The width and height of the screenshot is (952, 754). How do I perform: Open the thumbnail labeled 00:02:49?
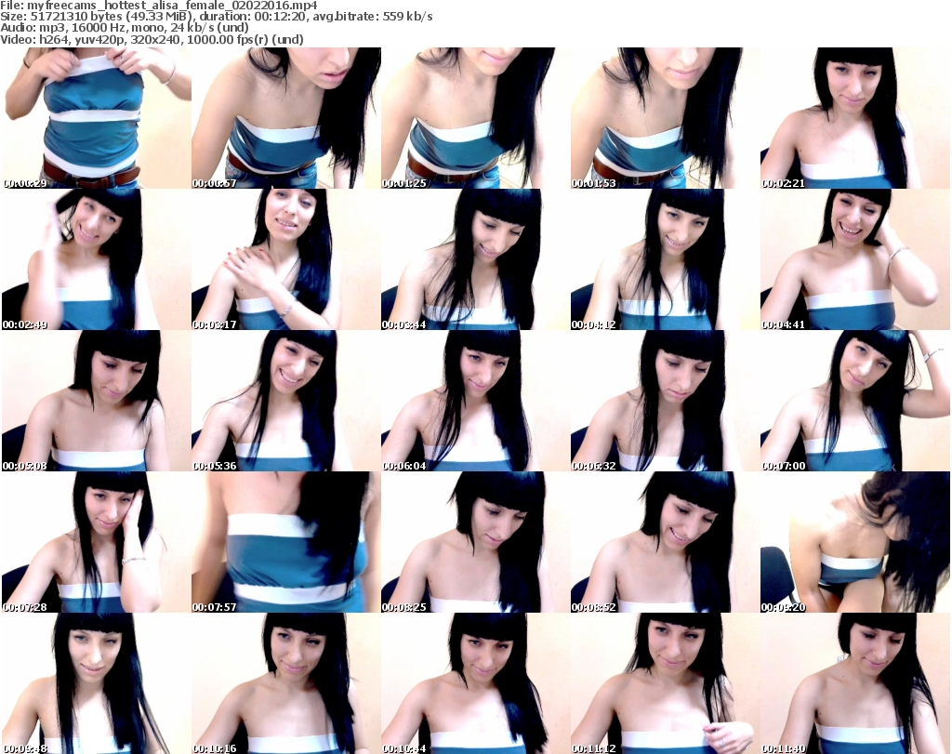(97, 259)
